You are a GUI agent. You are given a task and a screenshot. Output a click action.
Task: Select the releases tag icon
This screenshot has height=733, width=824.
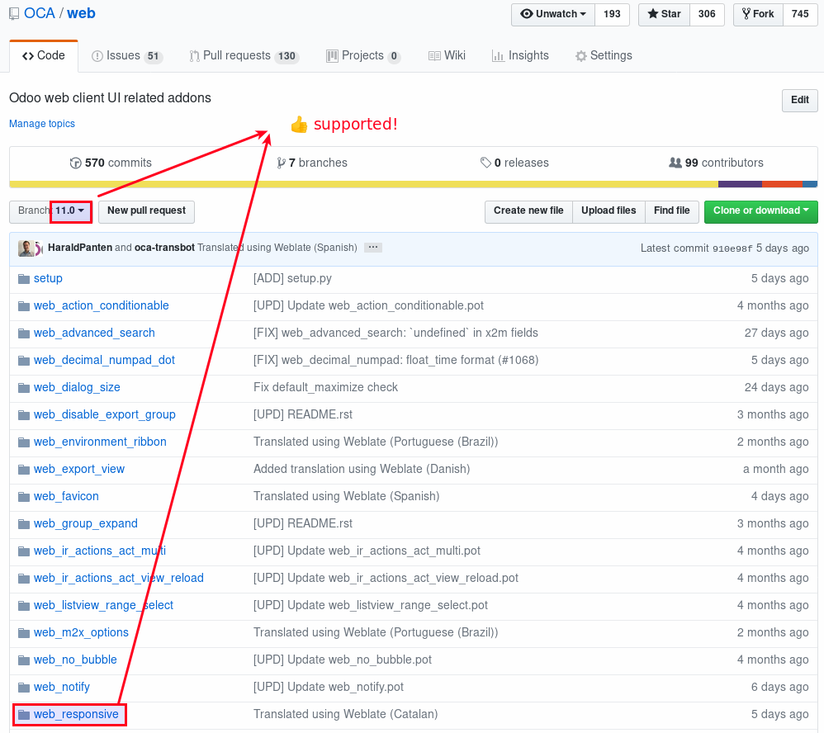[486, 163]
